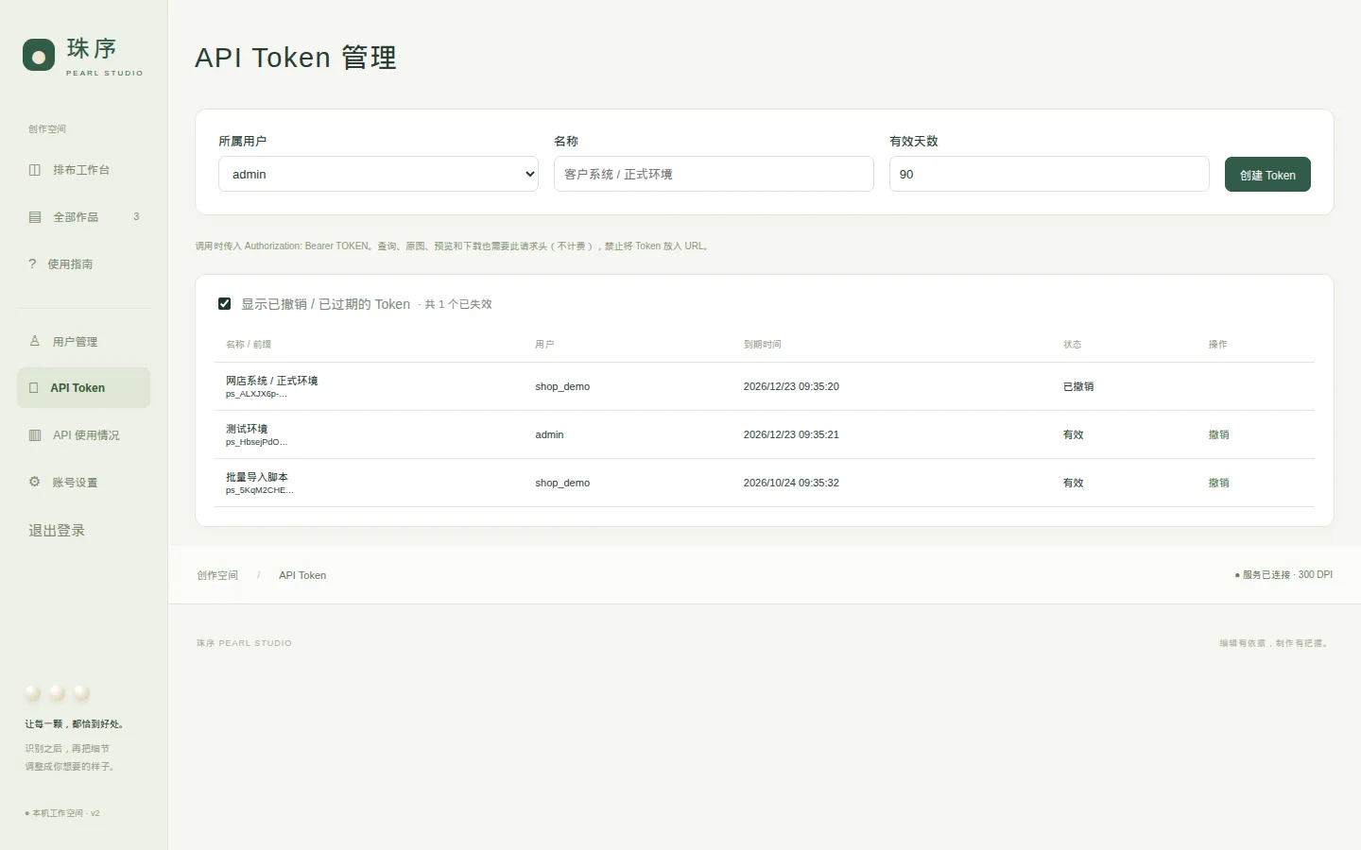Click the 本机工作空间 · v2 label
This screenshot has width=1361, height=850.
pos(62,813)
